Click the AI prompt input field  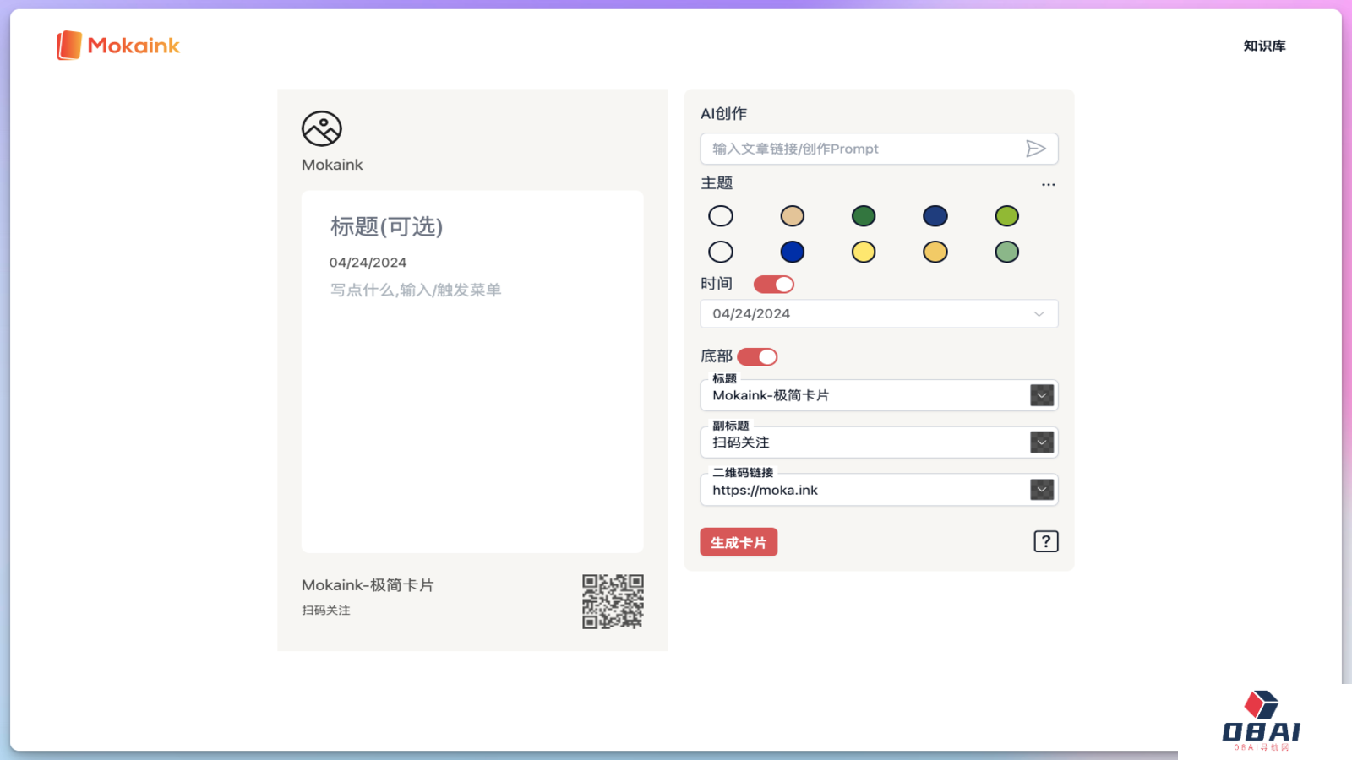tap(862, 149)
